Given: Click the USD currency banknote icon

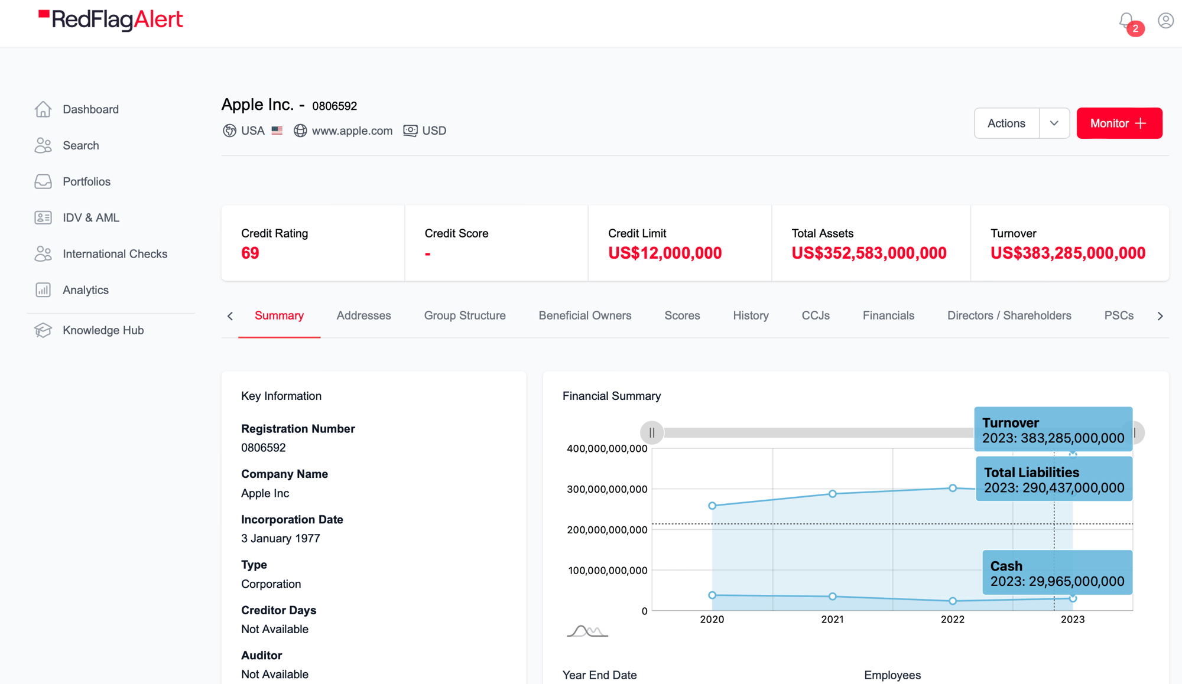Looking at the screenshot, I should tap(410, 131).
